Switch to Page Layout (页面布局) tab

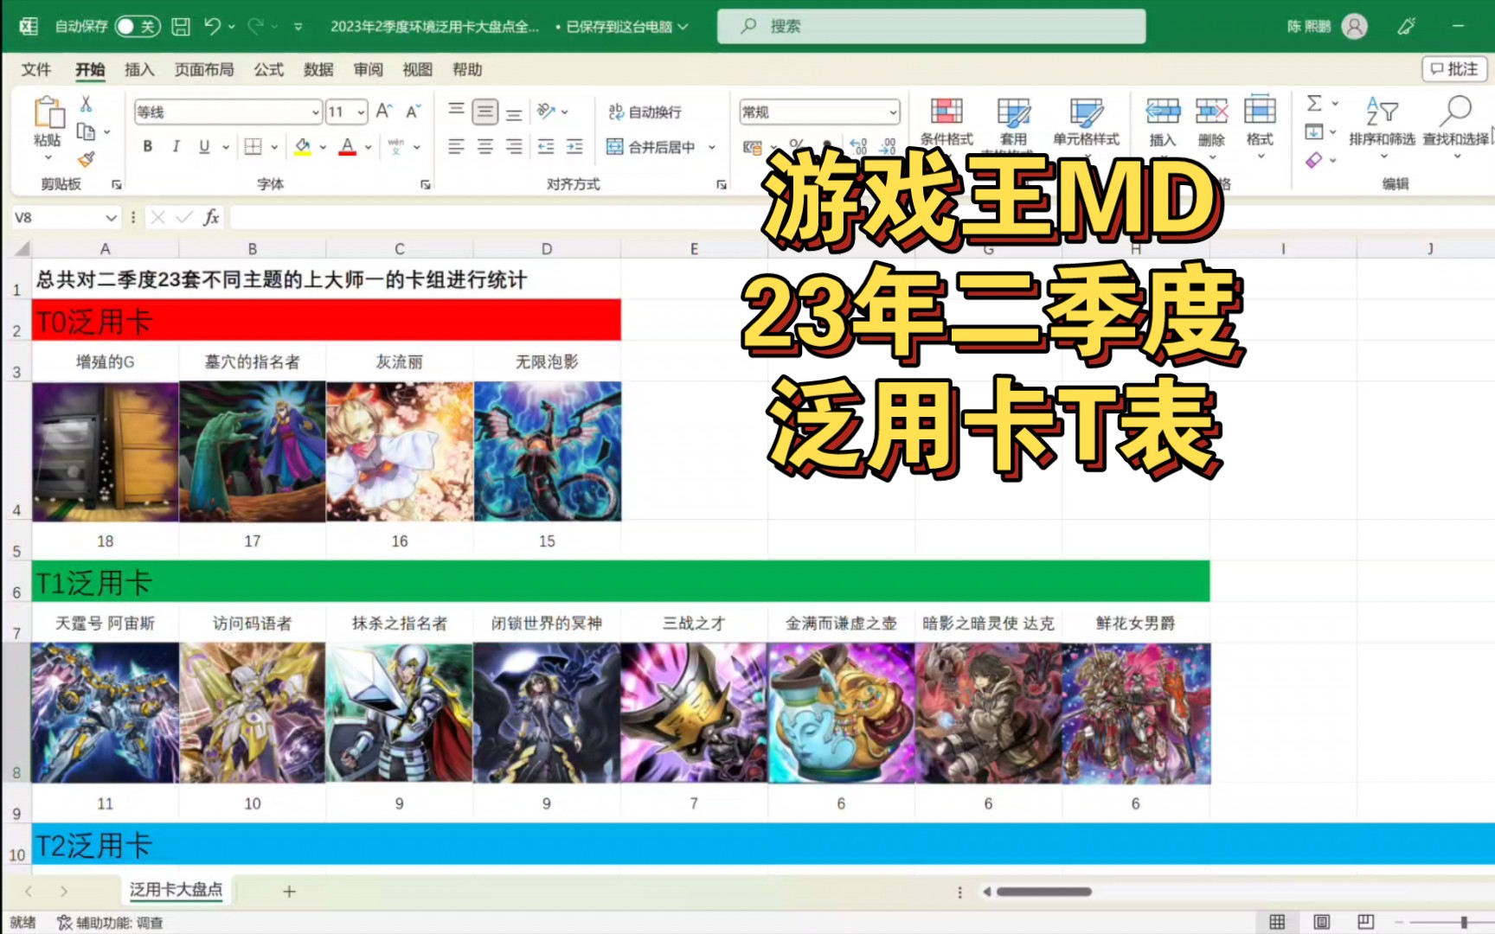coord(204,69)
